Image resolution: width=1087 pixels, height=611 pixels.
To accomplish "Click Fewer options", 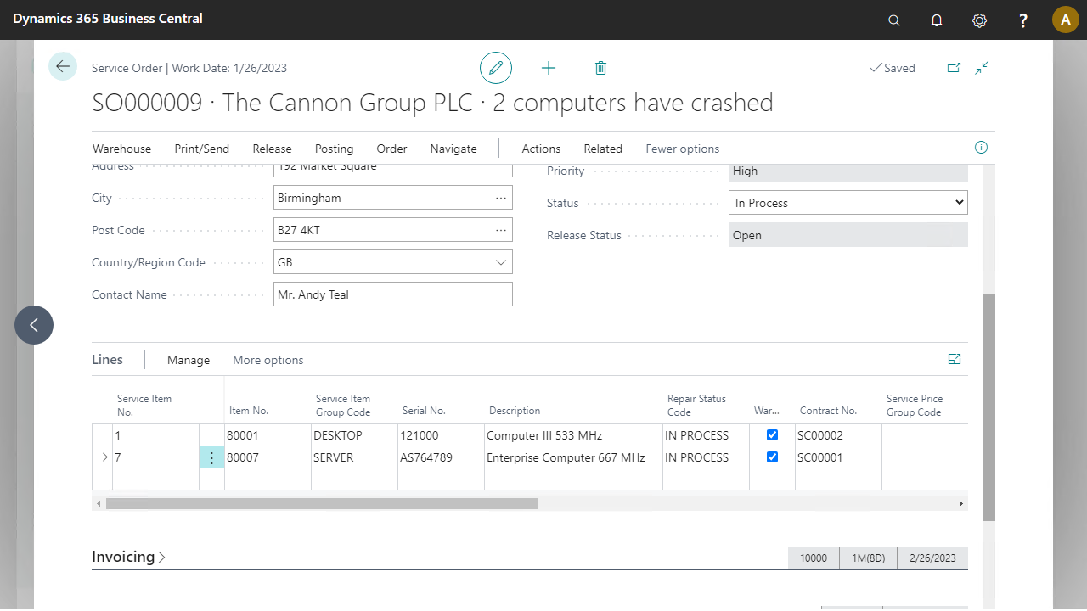I will (682, 149).
